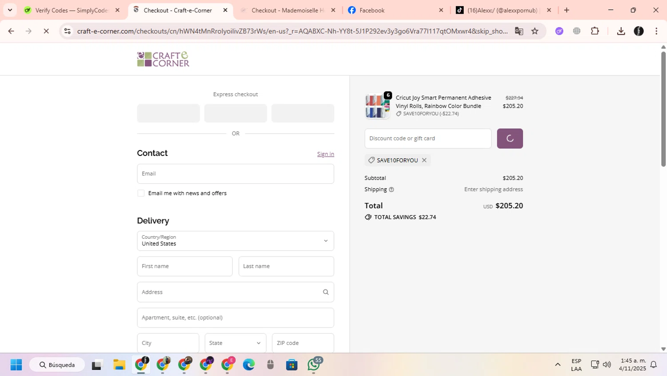Click the Discount code or gift card field
The height and width of the screenshot is (376, 667).
click(x=428, y=139)
